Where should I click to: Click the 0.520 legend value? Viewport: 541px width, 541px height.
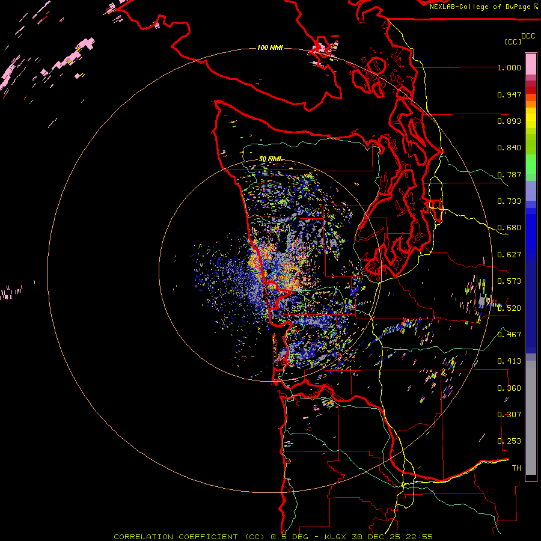pos(509,308)
